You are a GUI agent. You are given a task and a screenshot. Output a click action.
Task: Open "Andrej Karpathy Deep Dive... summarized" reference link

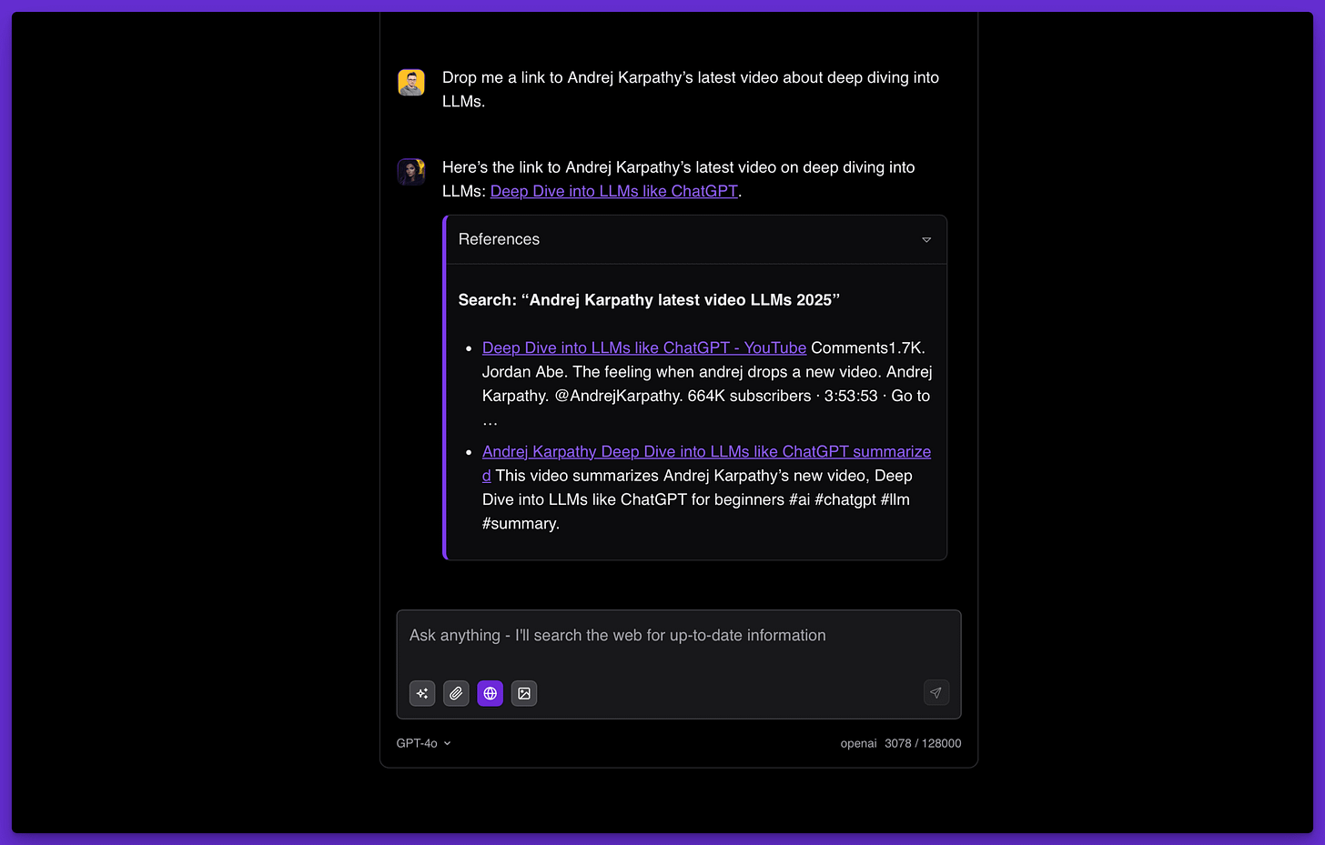point(706,452)
